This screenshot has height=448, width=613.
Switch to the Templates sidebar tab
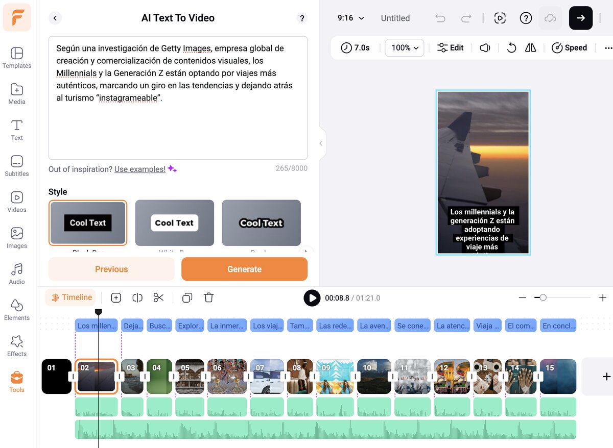(x=17, y=58)
